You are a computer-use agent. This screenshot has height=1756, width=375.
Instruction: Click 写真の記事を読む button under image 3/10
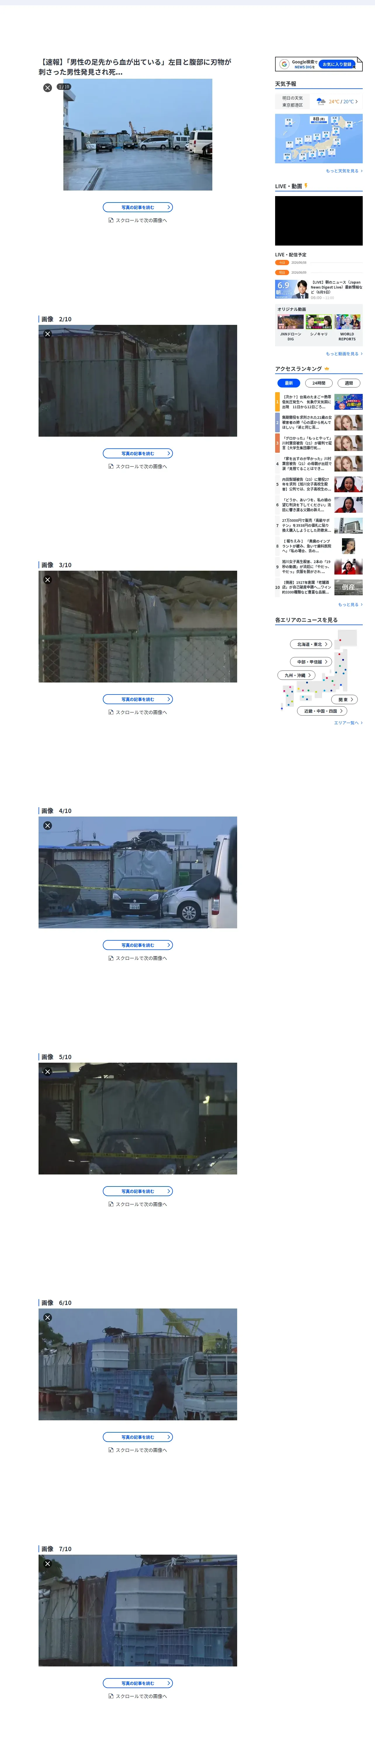click(x=138, y=699)
